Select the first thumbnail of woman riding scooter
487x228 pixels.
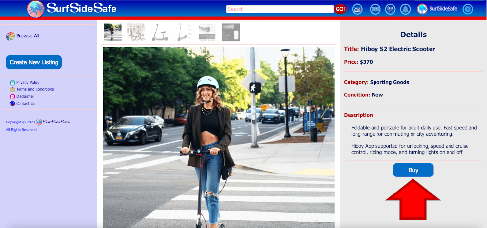click(x=112, y=33)
